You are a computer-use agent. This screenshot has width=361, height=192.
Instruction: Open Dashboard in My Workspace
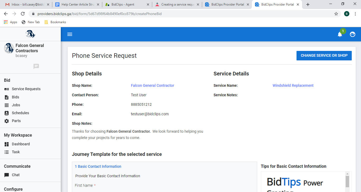(x=21, y=144)
